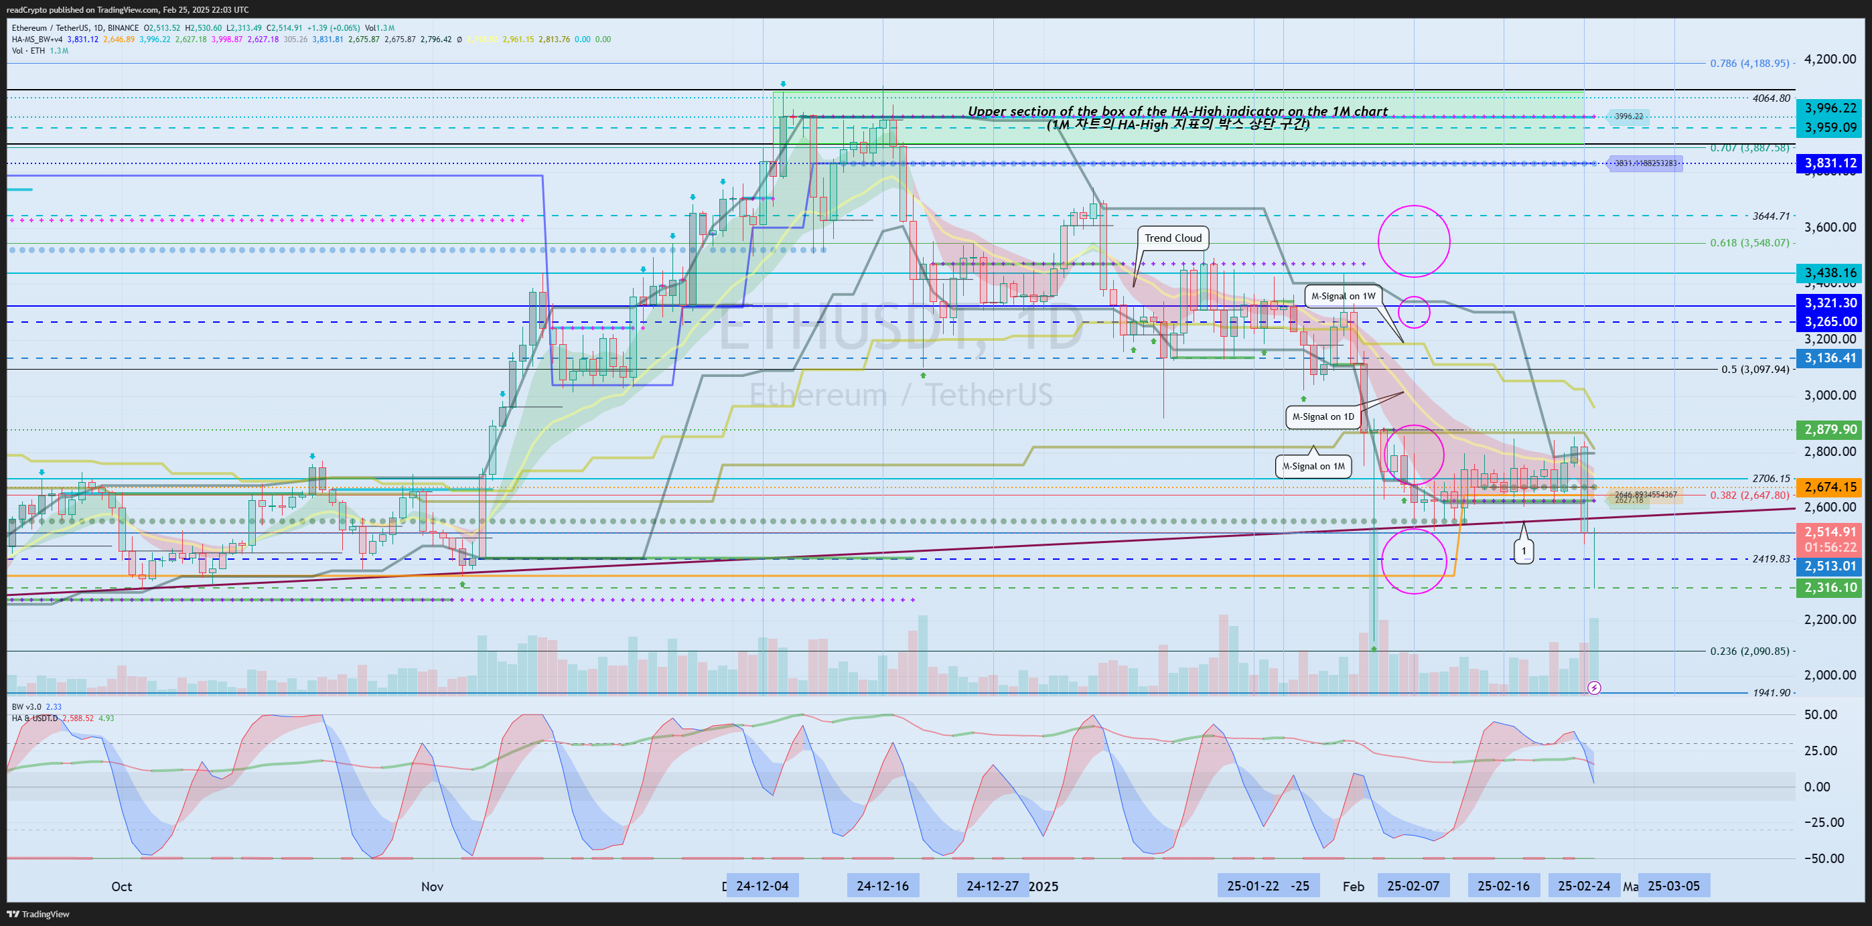This screenshot has width=1872, height=926.
Task: Click the 2706.15 horizontal line label
Action: (x=1771, y=478)
